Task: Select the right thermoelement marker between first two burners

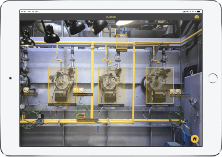Action: pos(81,90)
